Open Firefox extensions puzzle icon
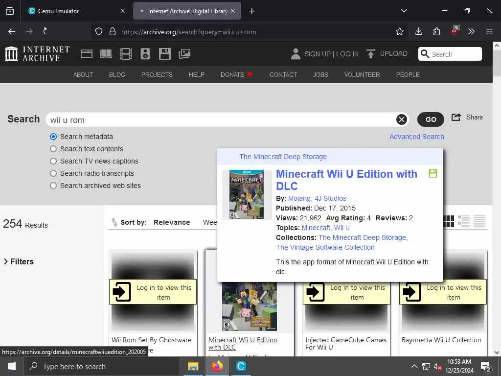 [436, 31]
